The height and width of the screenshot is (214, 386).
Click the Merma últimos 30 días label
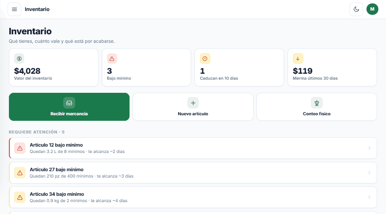point(315,78)
